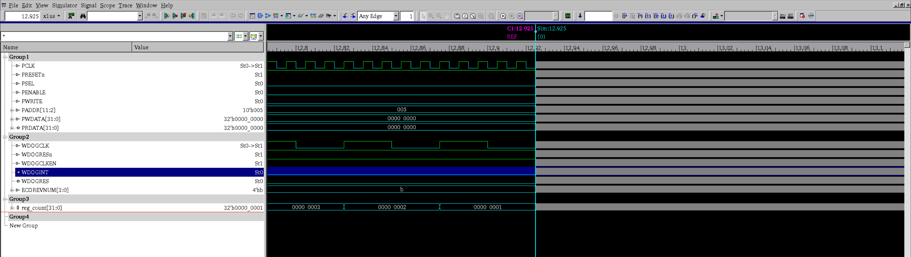Viewport: 911px width, 257px height.
Task: Select the WDOGCLK signal row
Action: (x=35, y=146)
